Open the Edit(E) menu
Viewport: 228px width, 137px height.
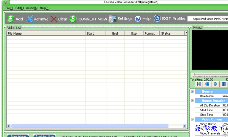pos(20,8)
